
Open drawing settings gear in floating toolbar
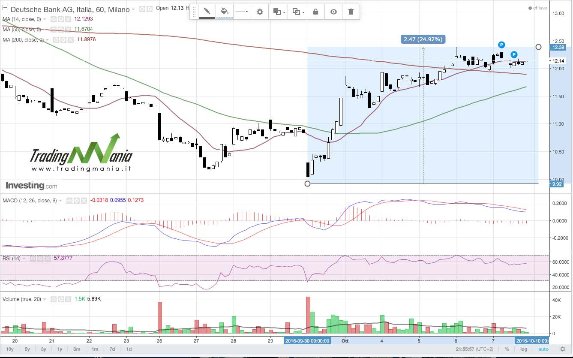[260, 12]
